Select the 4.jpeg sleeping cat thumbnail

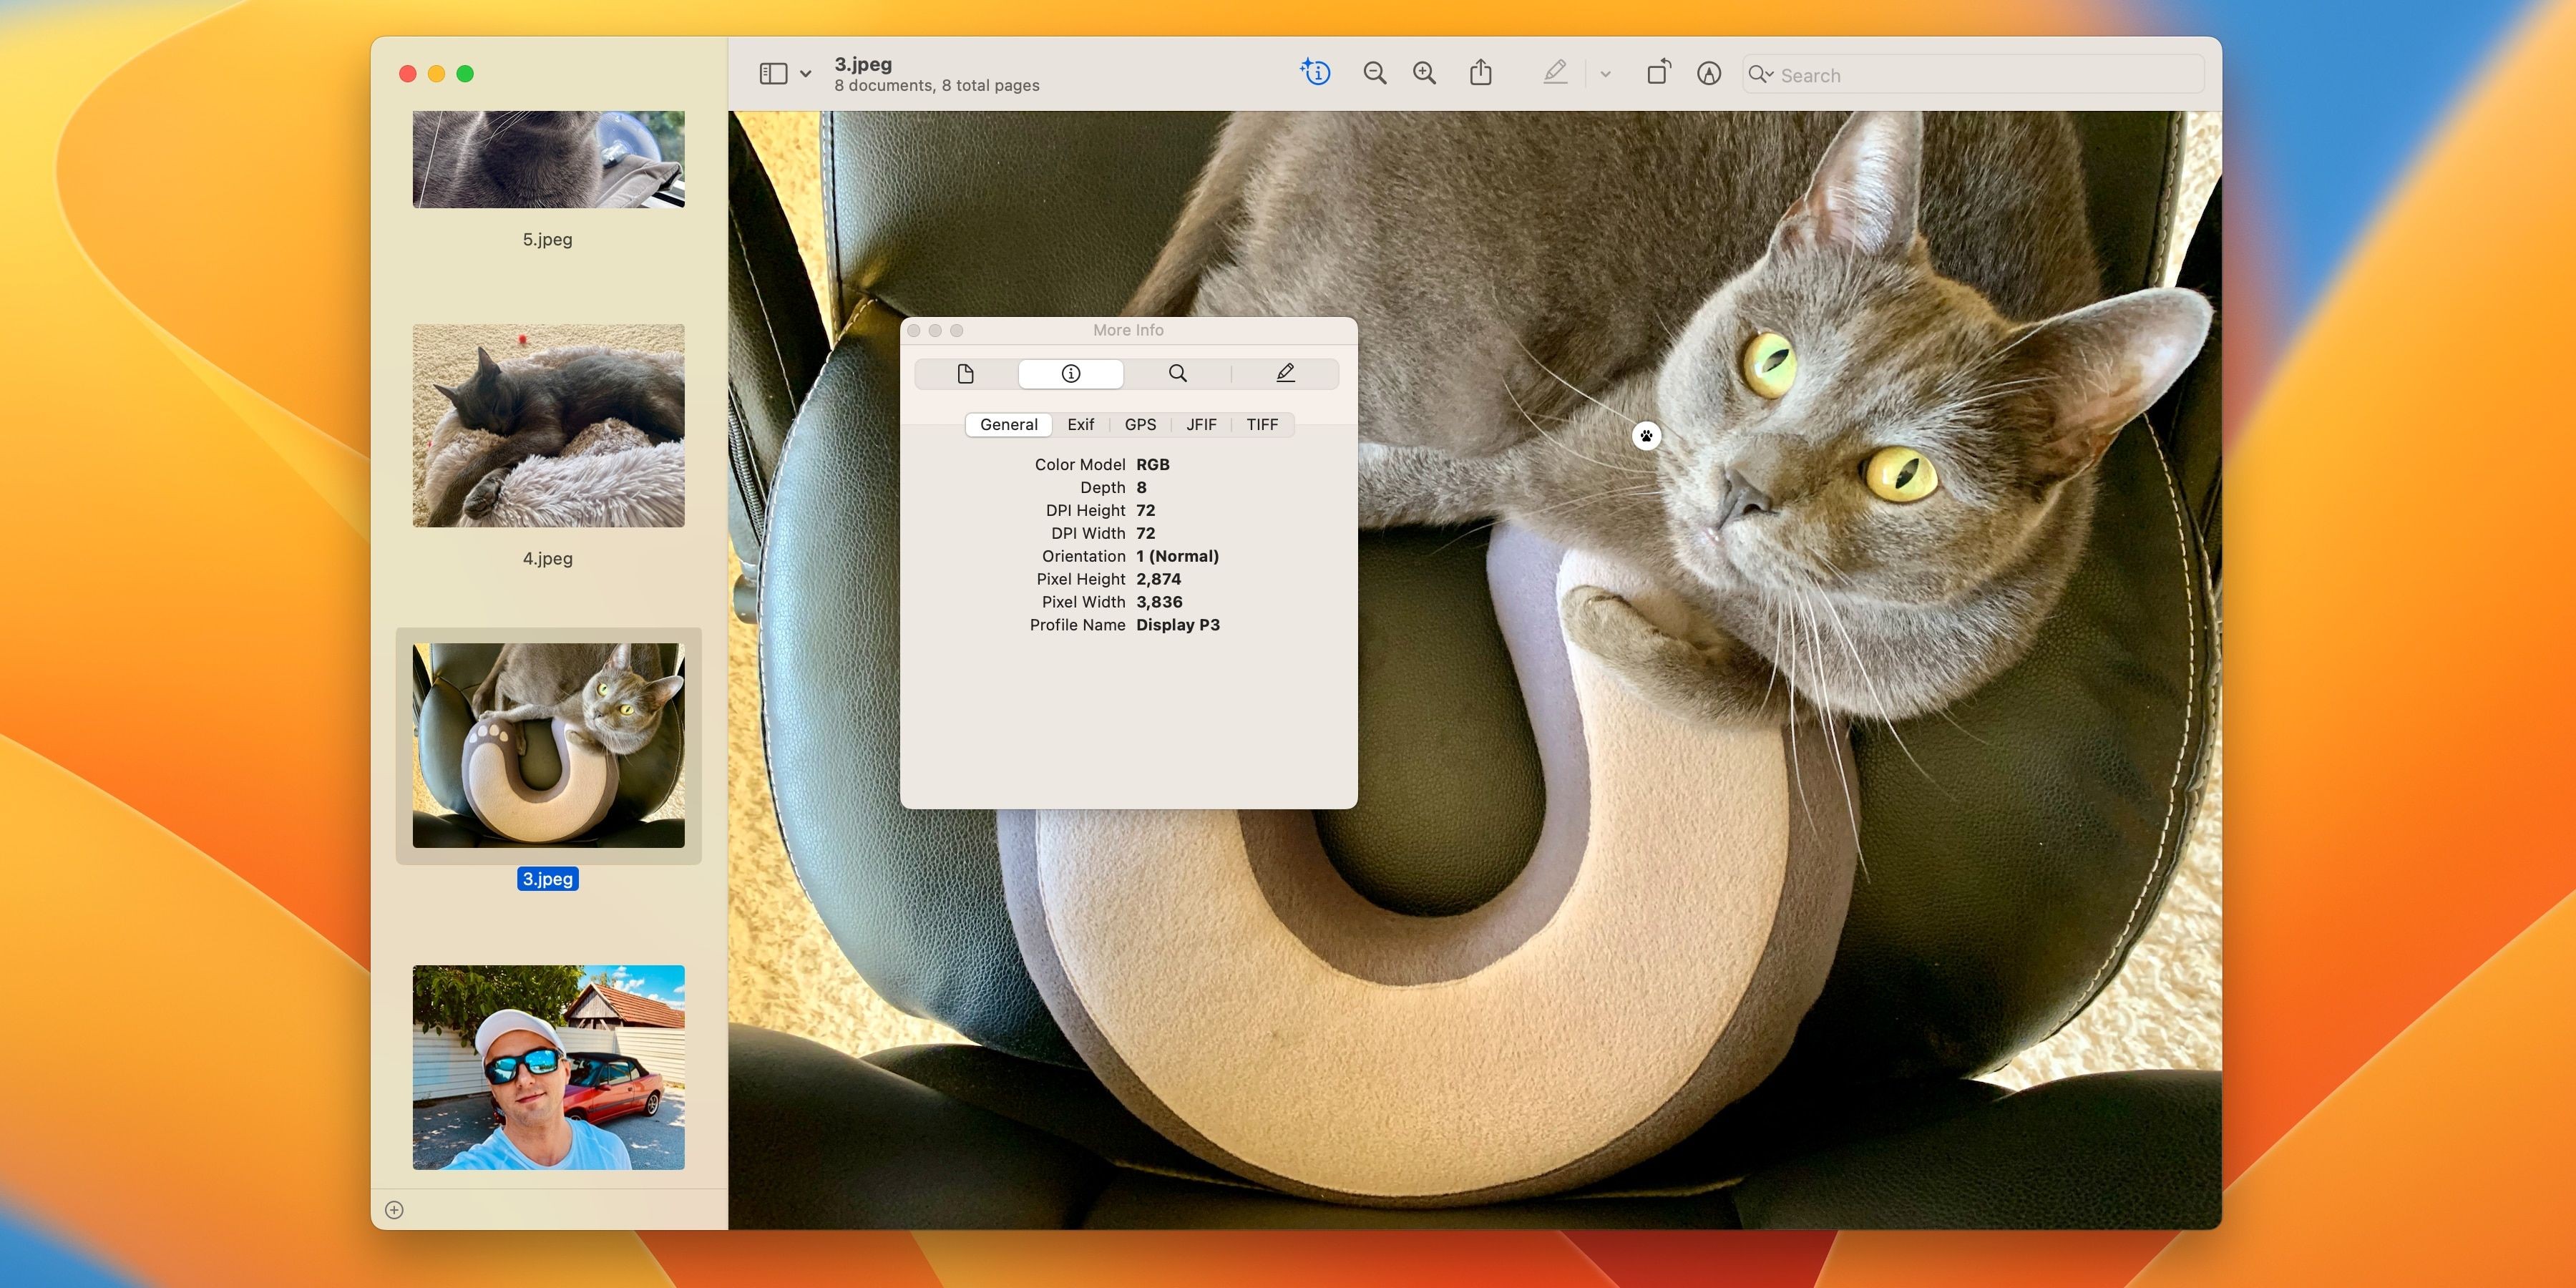[549, 425]
